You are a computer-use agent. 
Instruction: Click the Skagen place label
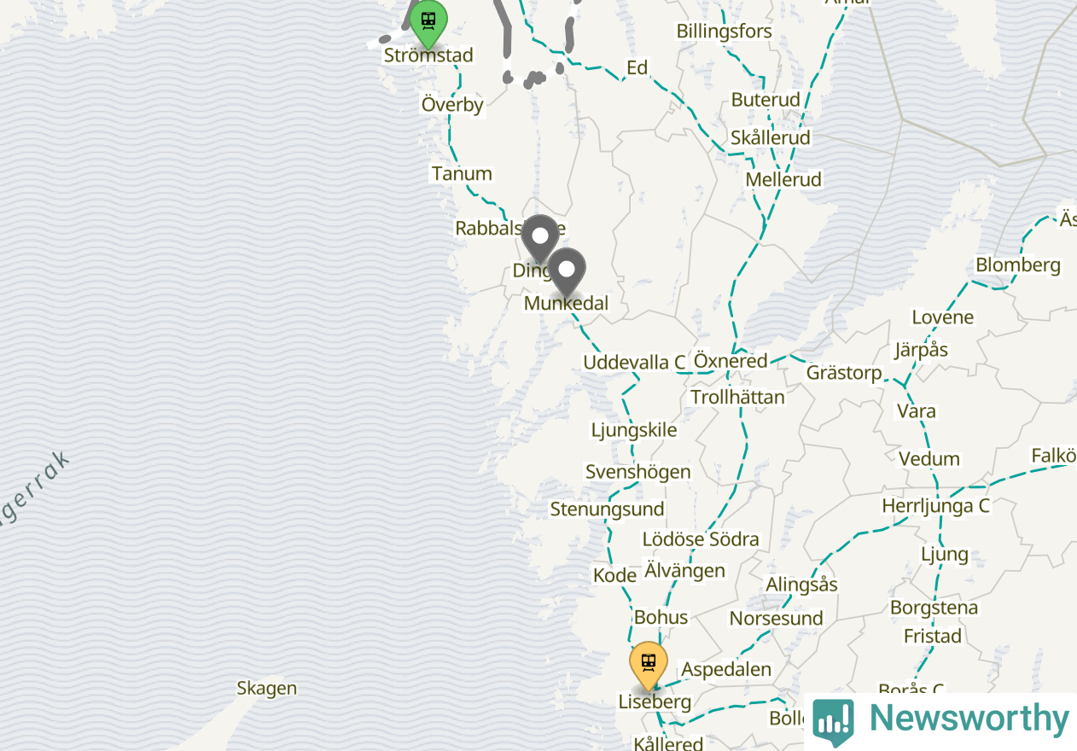267,689
